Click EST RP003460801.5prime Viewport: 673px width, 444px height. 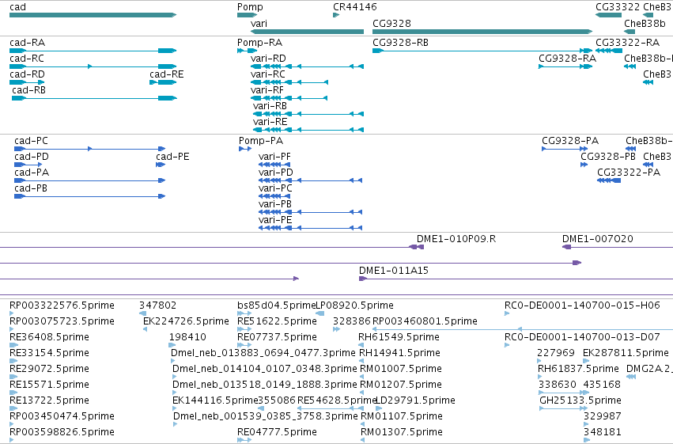point(425,321)
